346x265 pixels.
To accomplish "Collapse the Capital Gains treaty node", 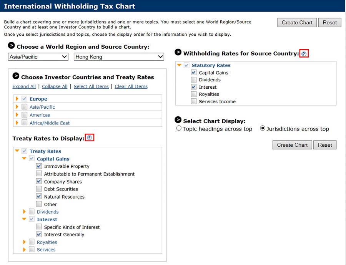I will coord(24,159).
